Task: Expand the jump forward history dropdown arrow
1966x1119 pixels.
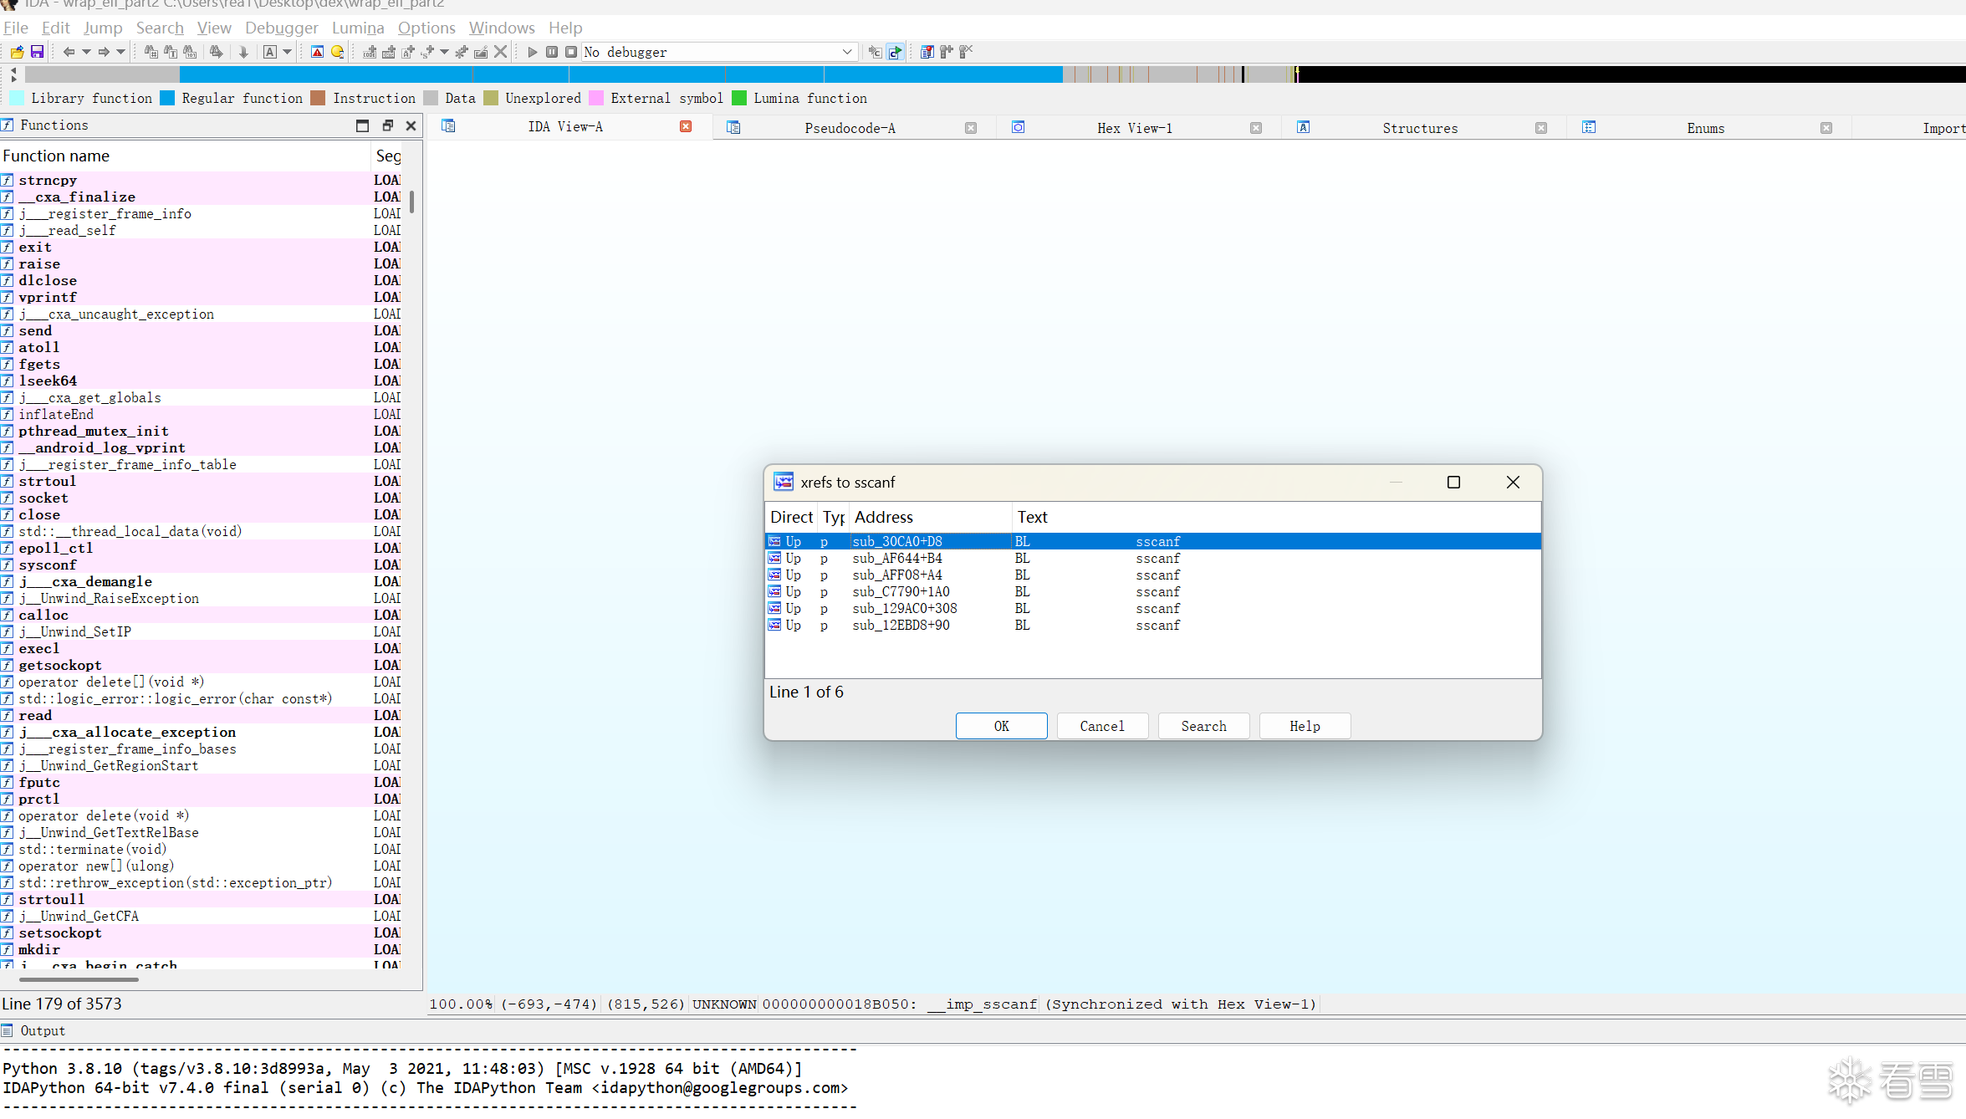Action: (x=121, y=52)
